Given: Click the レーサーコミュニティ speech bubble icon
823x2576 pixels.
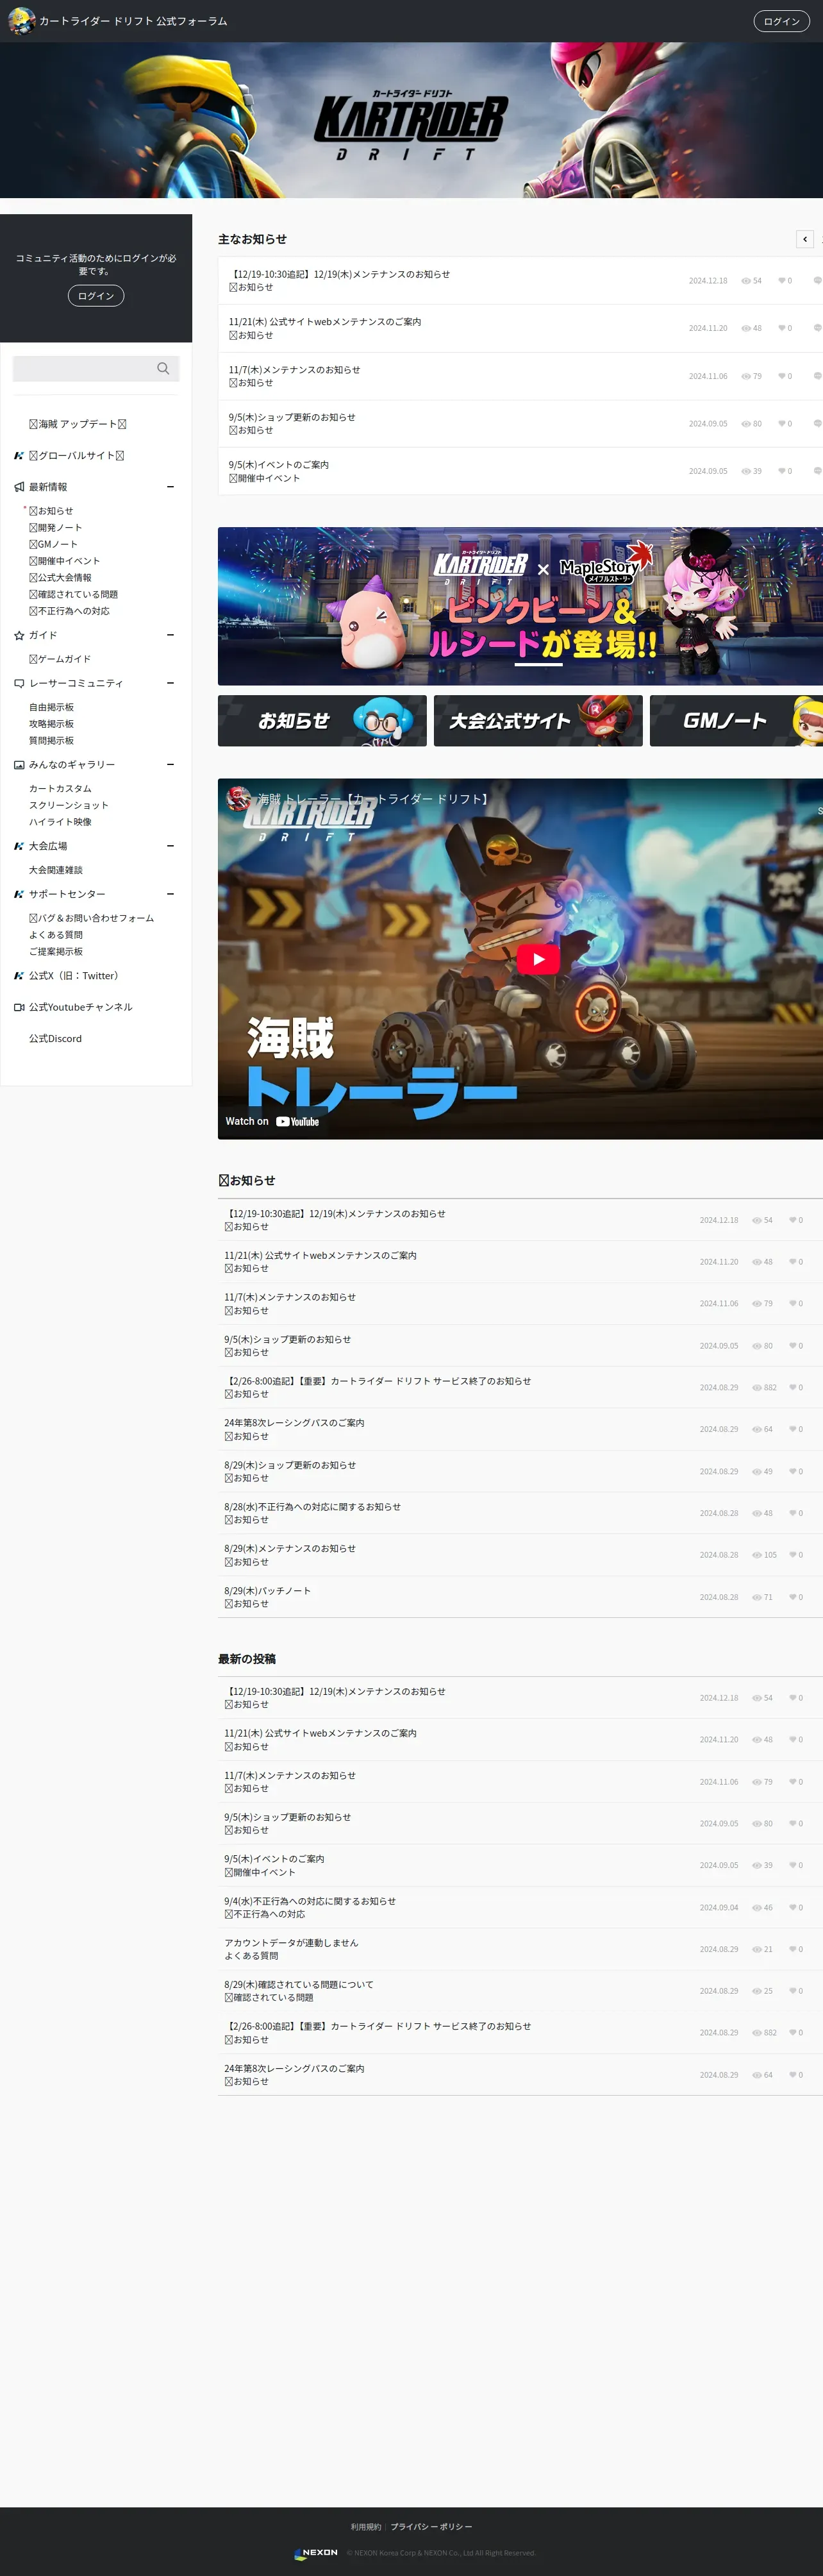Looking at the screenshot, I should tap(19, 684).
